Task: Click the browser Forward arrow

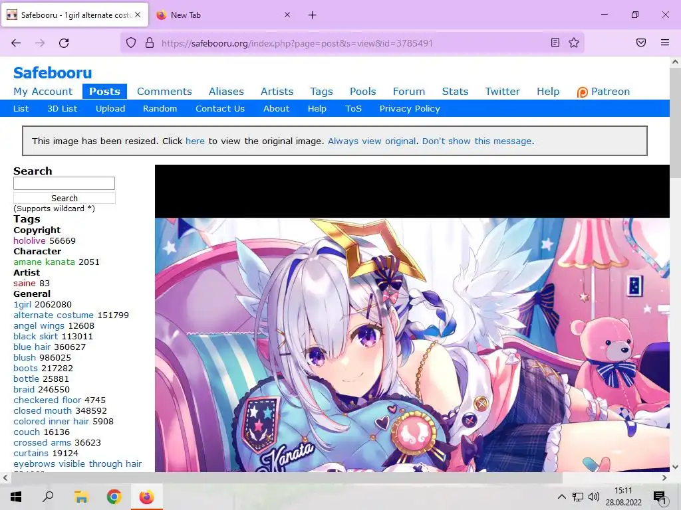Action: tap(40, 43)
